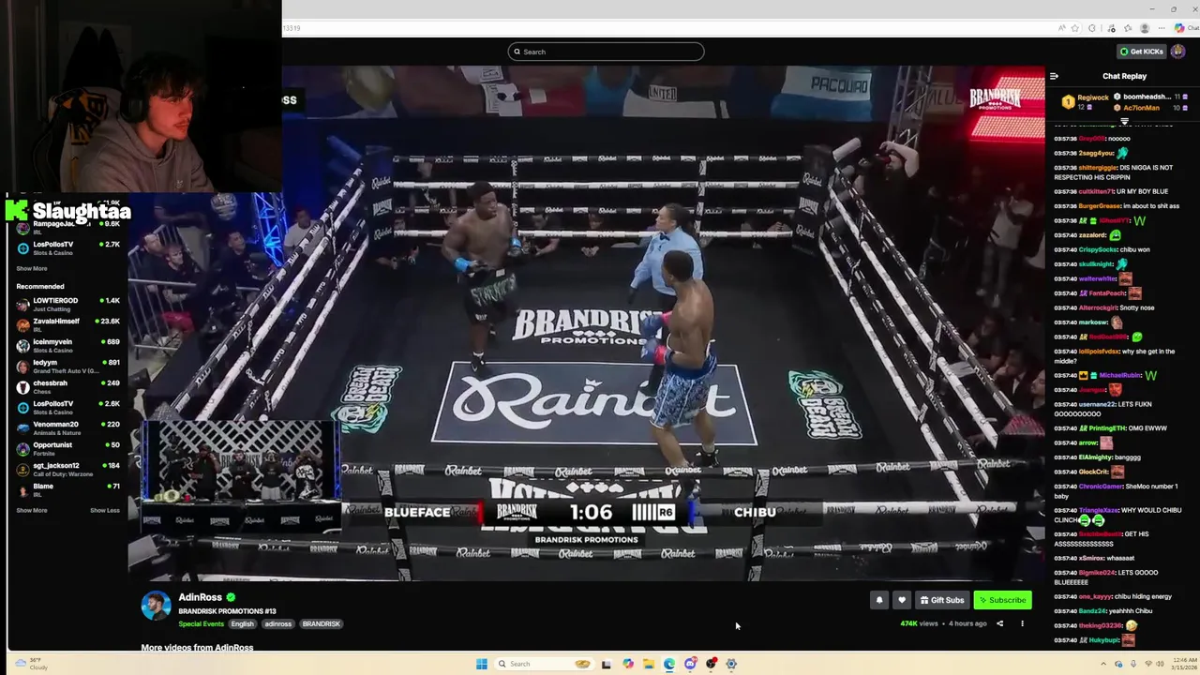Collapse the Chat Replay panel icon
This screenshot has height=675, width=1200.
click(1054, 76)
